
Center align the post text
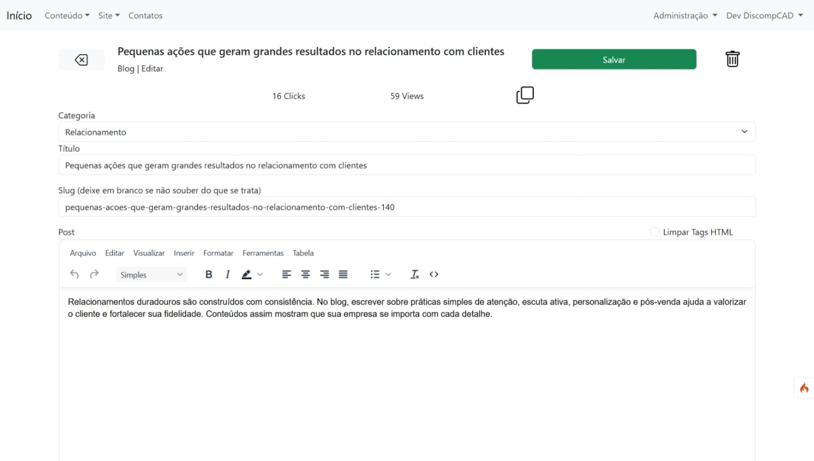306,274
